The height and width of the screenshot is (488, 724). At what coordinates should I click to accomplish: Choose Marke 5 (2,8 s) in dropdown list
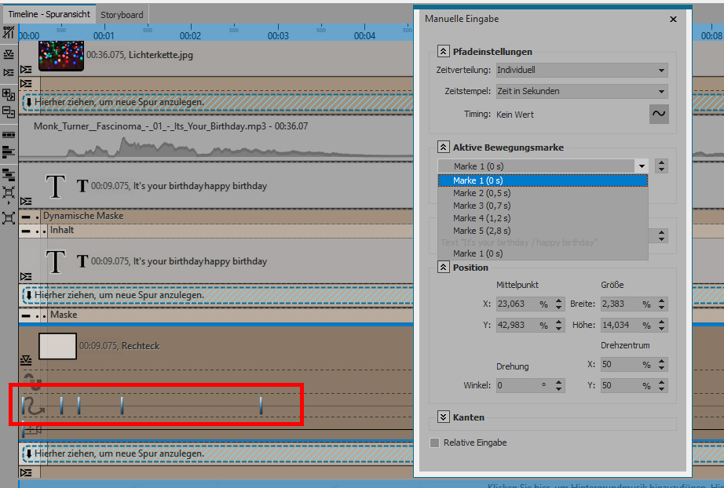tap(481, 231)
